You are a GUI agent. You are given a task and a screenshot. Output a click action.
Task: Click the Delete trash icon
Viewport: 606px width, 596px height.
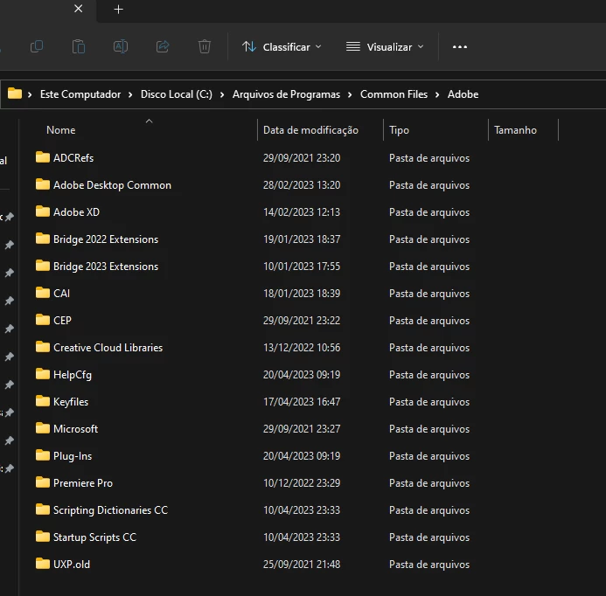[x=205, y=46]
